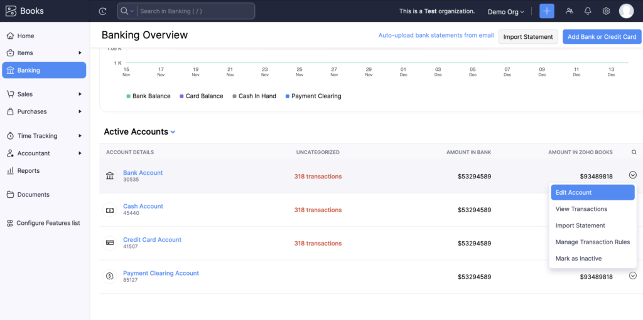
Task: Expand the Payment Clearing Account row dropdown arrow
Action: (x=633, y=276)
